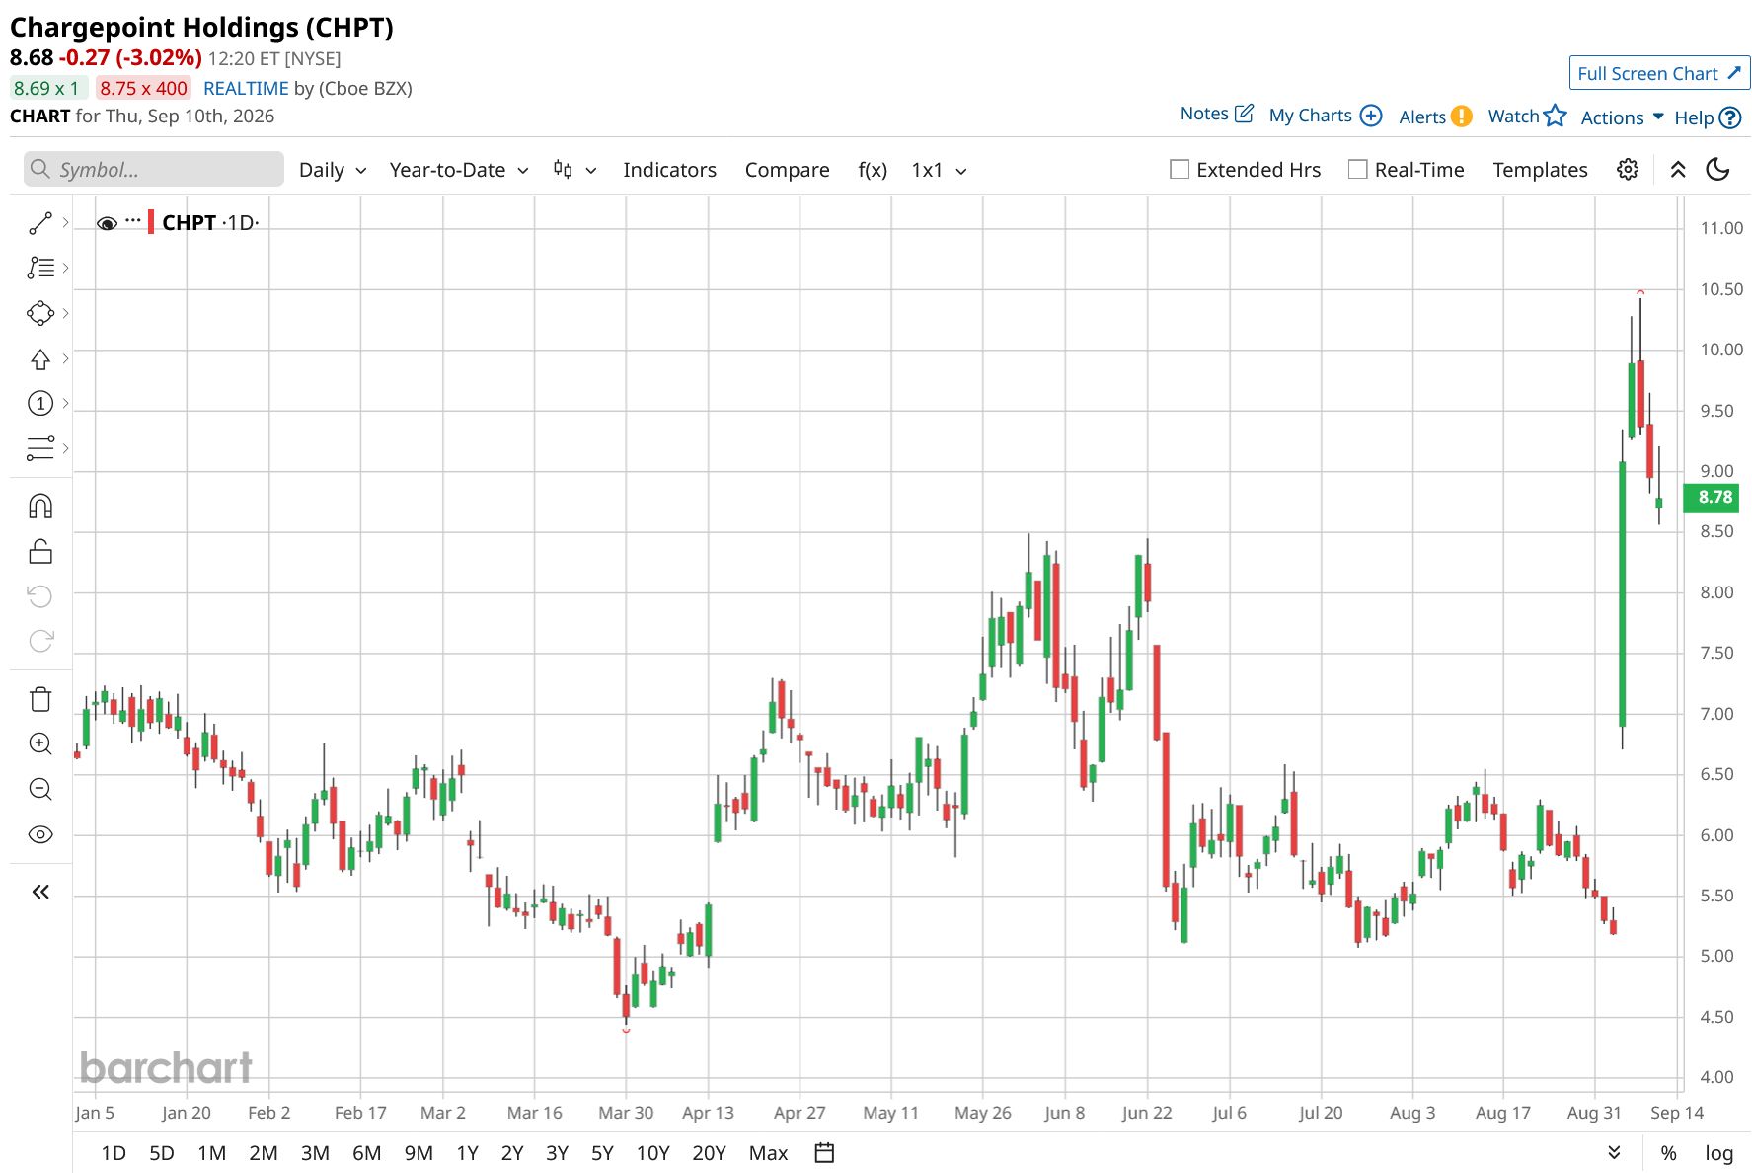Screen dimensions: 1752x1173
Task: Click the lock drawings icon
Action: (40, 551)
